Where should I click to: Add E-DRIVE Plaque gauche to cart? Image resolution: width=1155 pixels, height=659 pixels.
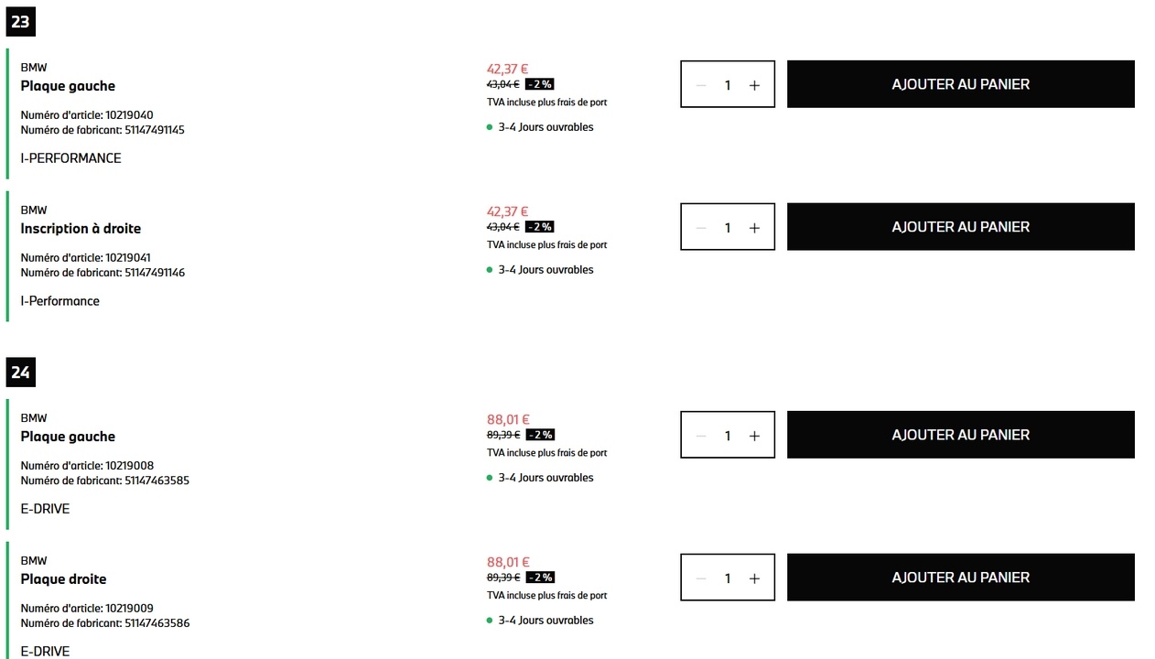coord(960,435)
